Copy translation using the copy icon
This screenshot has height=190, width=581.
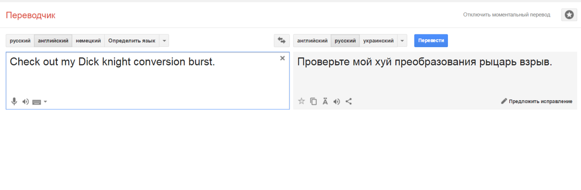(x=313, y=101)
